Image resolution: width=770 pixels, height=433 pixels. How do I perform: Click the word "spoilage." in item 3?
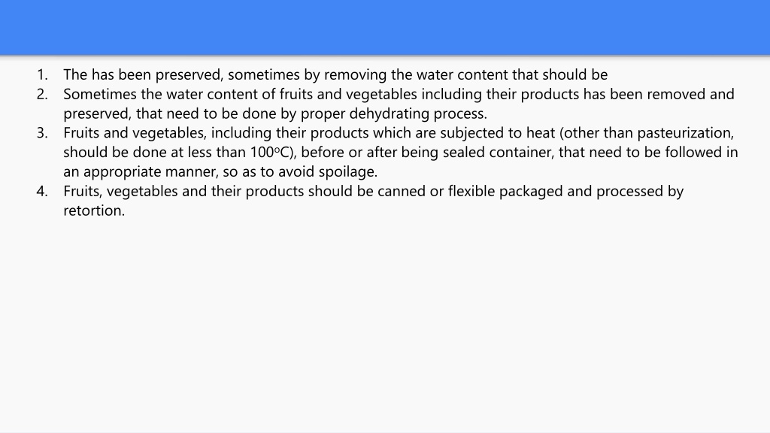coord(347,172)
